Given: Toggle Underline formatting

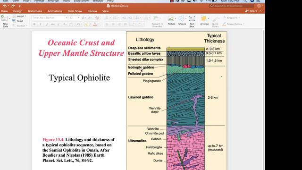Looking at the screenshot, I should (46, 24).
